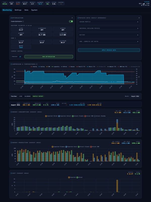Click the Z1 Flow 18.0° tile

tap(42, 42)
